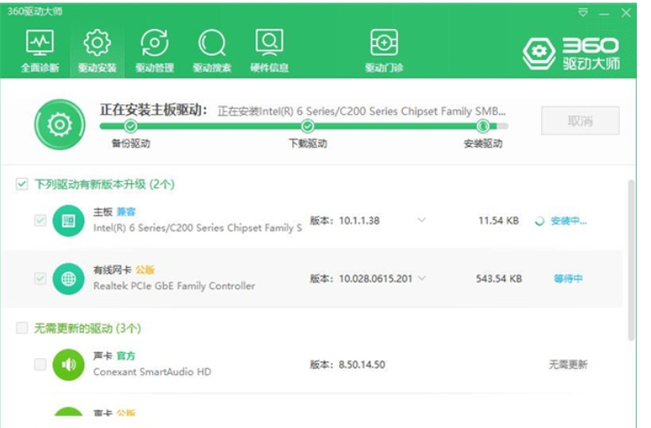Click the large green gear installing icon
The height and width of the screenshot is (428, 651).
[60, 125]
